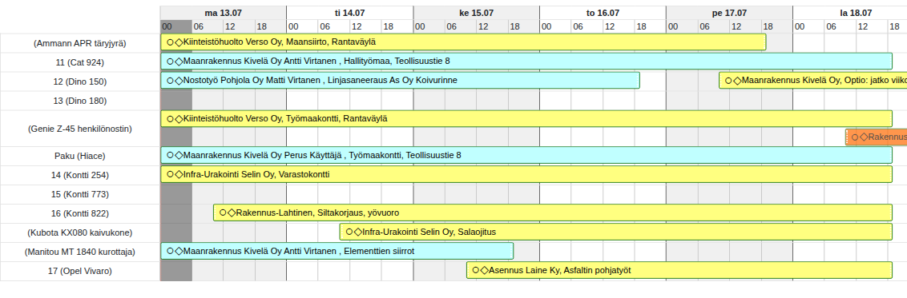The width and height of the screenshot is (907, 298).
Task: Select the 16 (Kontti 822) resource row
Action: pos(80,213)
